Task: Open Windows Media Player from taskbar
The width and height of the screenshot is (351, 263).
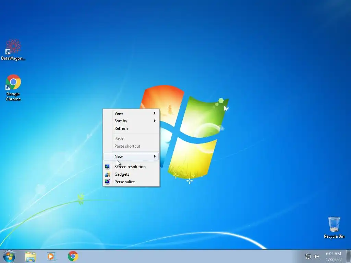Action: 51,256
